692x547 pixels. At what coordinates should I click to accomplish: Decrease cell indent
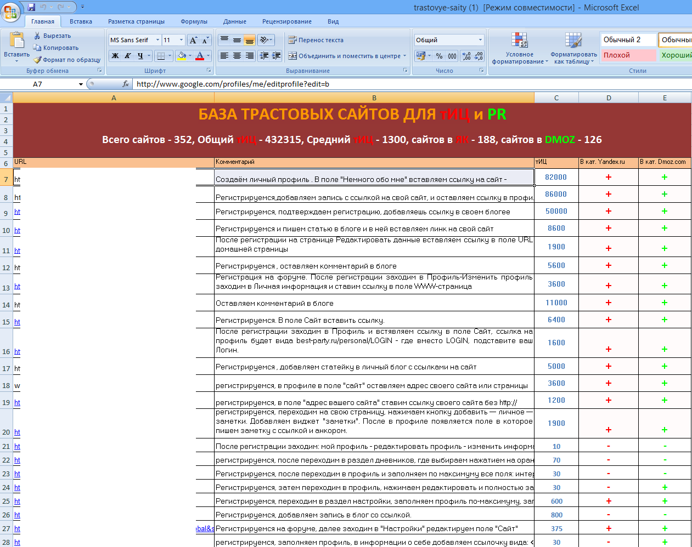click(264, 56)
